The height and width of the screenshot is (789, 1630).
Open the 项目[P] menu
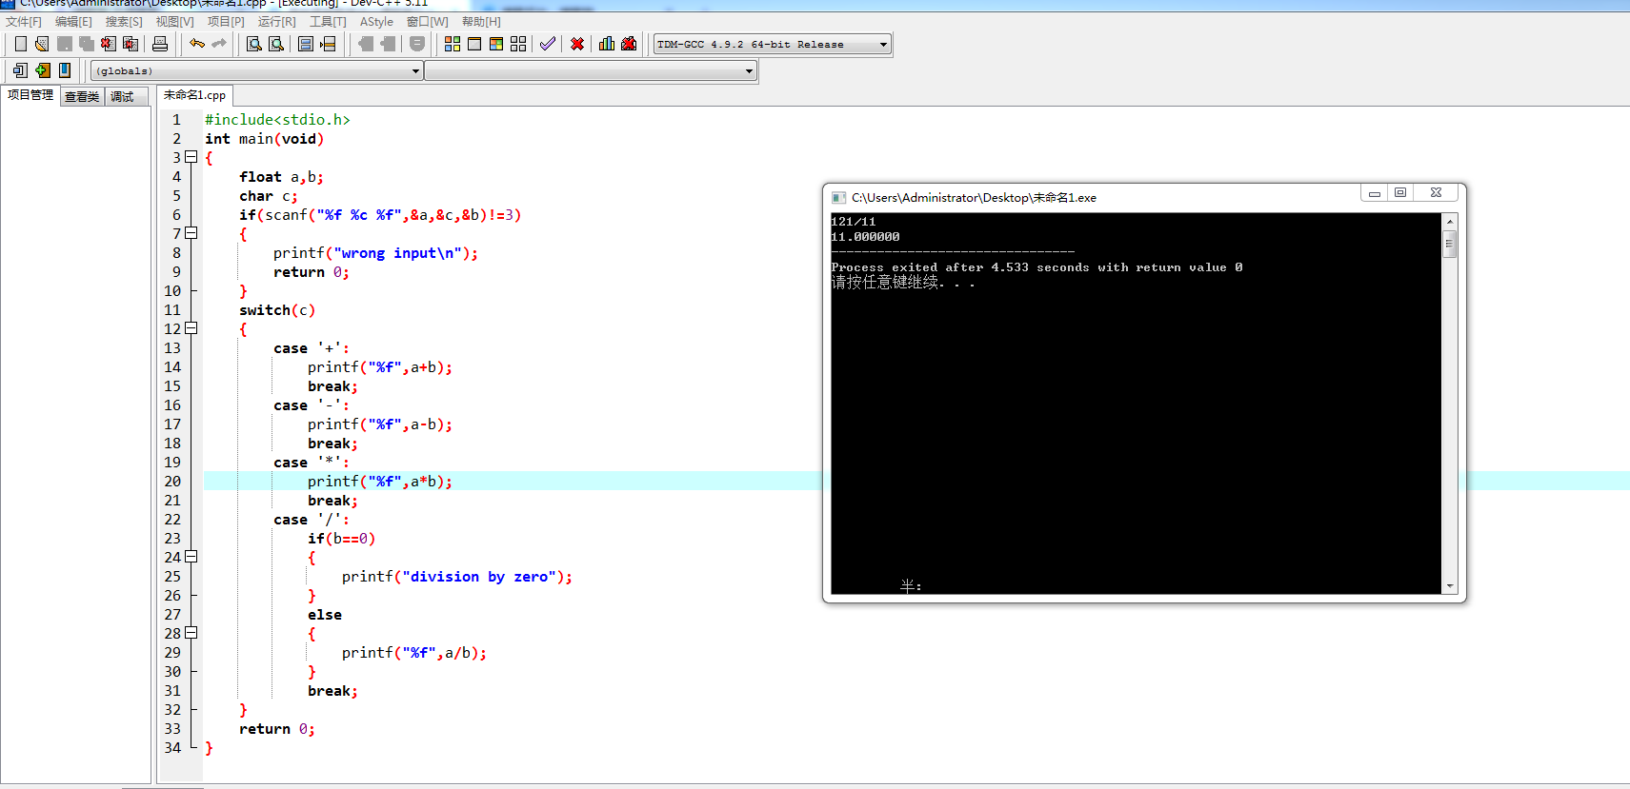coord(226,21)
